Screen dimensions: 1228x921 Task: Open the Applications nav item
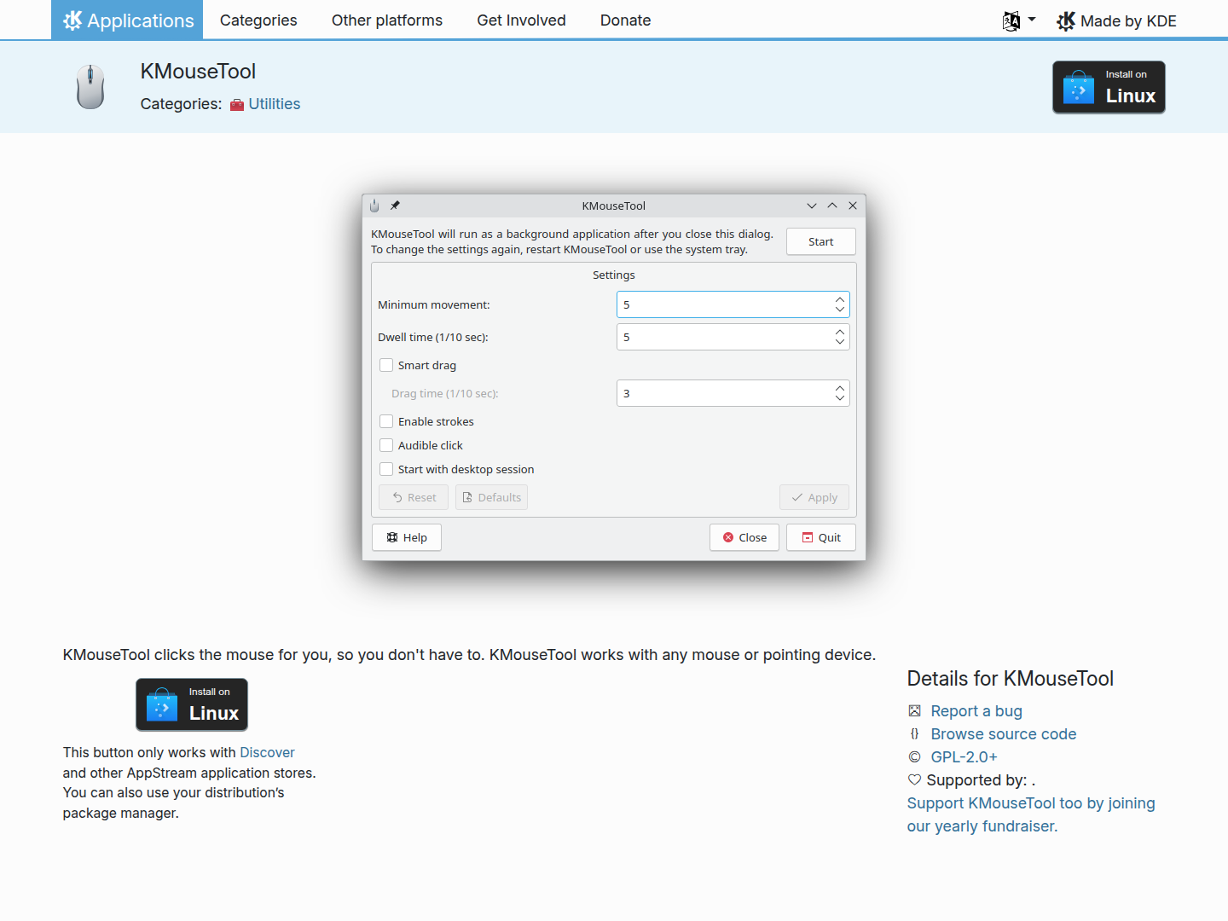(127, 20)
